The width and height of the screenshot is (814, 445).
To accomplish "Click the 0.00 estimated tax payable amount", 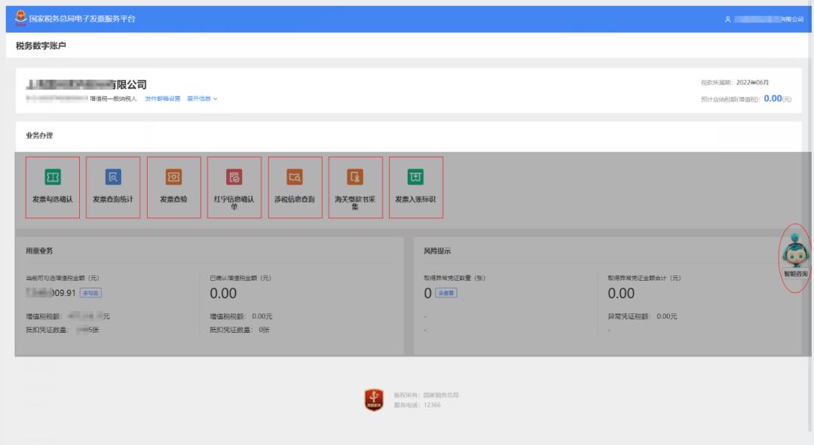I will point(772,98).
